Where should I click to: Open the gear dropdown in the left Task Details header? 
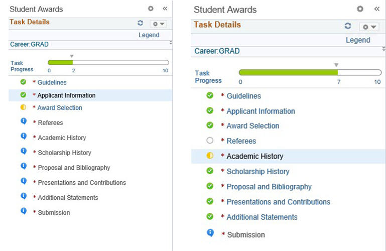158,24
